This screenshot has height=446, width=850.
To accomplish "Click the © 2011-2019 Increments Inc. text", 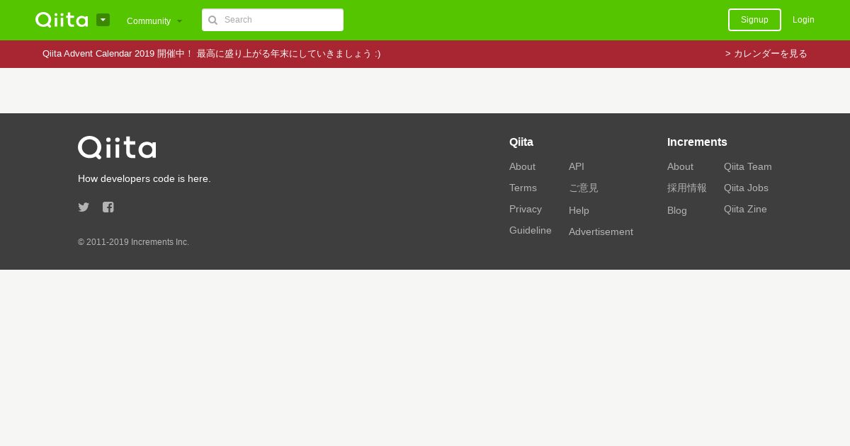I will click(133, 242).
